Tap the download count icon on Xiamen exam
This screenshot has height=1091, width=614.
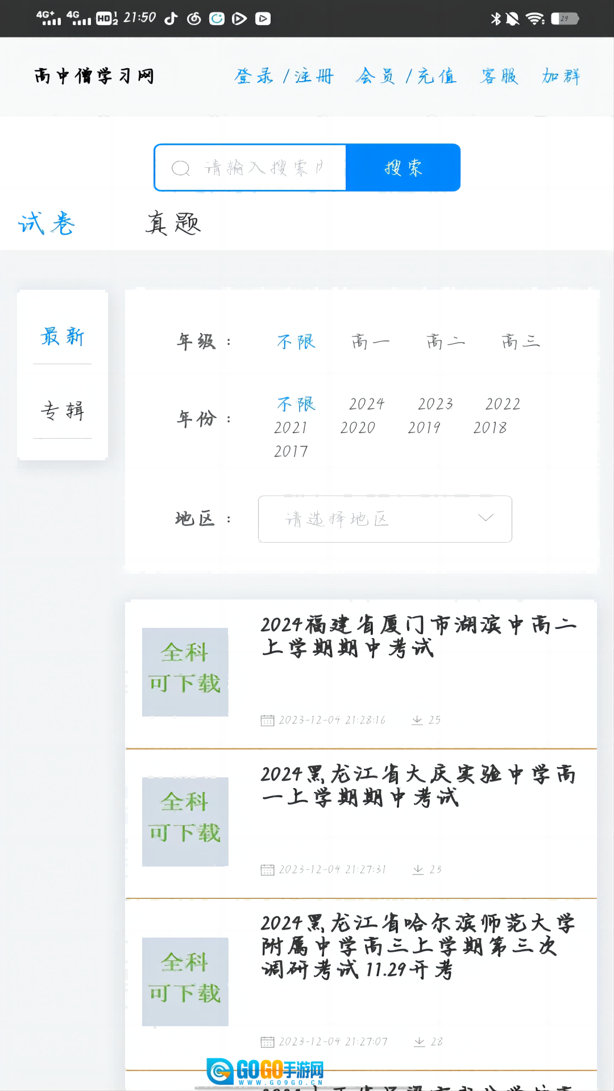417,720
